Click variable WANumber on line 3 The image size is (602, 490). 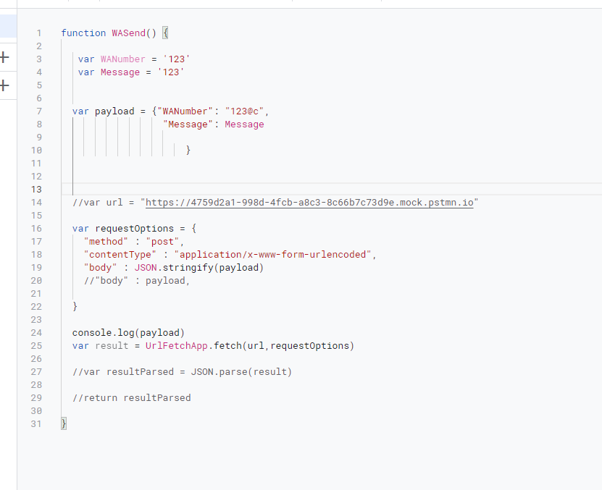point(123,59)
